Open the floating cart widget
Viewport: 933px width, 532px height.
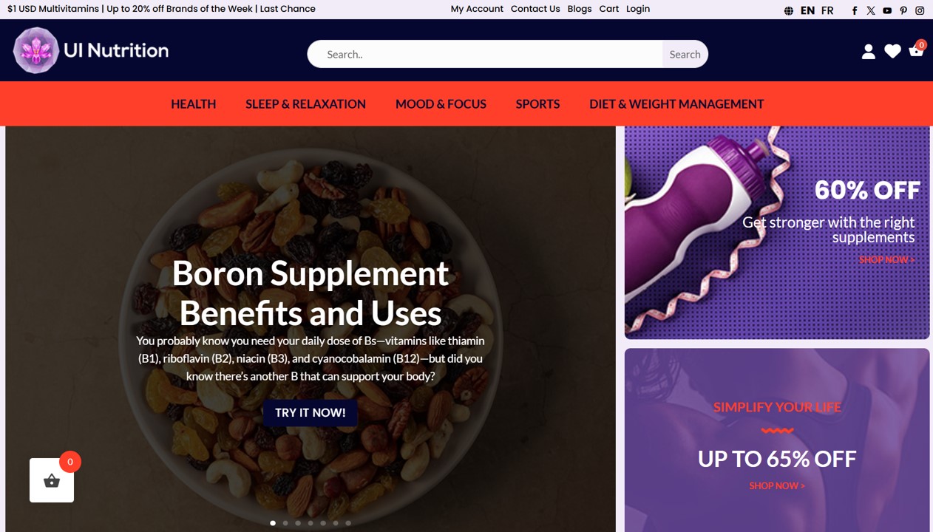52,480
